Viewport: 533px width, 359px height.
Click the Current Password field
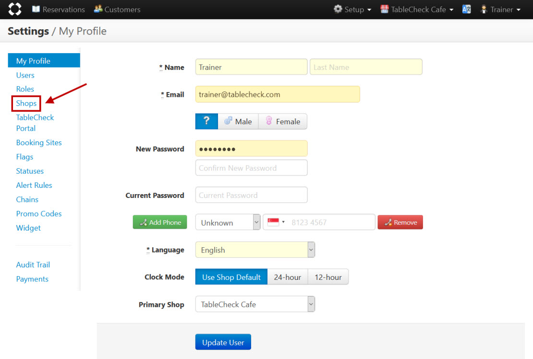pyautogui.click(x=251, y=195)
